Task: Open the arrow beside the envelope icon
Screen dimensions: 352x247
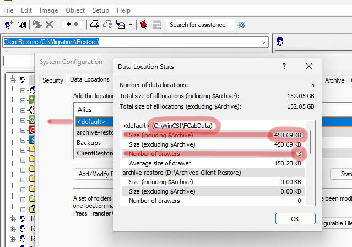Action: [x=131, y=25]
